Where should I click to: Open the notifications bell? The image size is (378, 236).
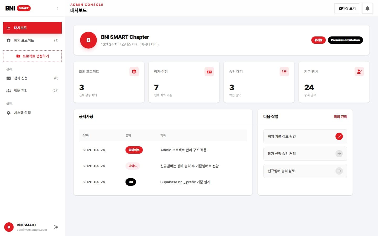(367, 8)
